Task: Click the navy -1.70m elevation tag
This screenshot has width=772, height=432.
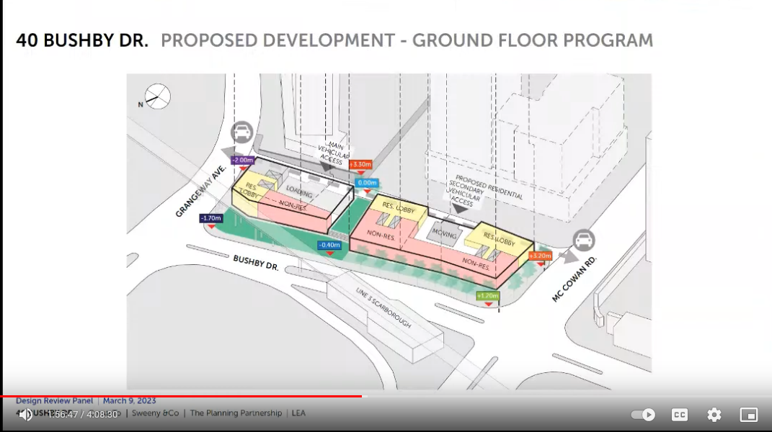Action: click(x=212, y=217)
